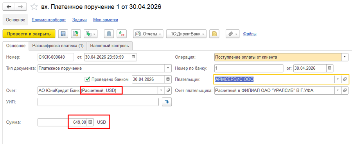Viewport: 352px width, 144px height.
Task: Add document to favorites star
Action: click(34, 7)
